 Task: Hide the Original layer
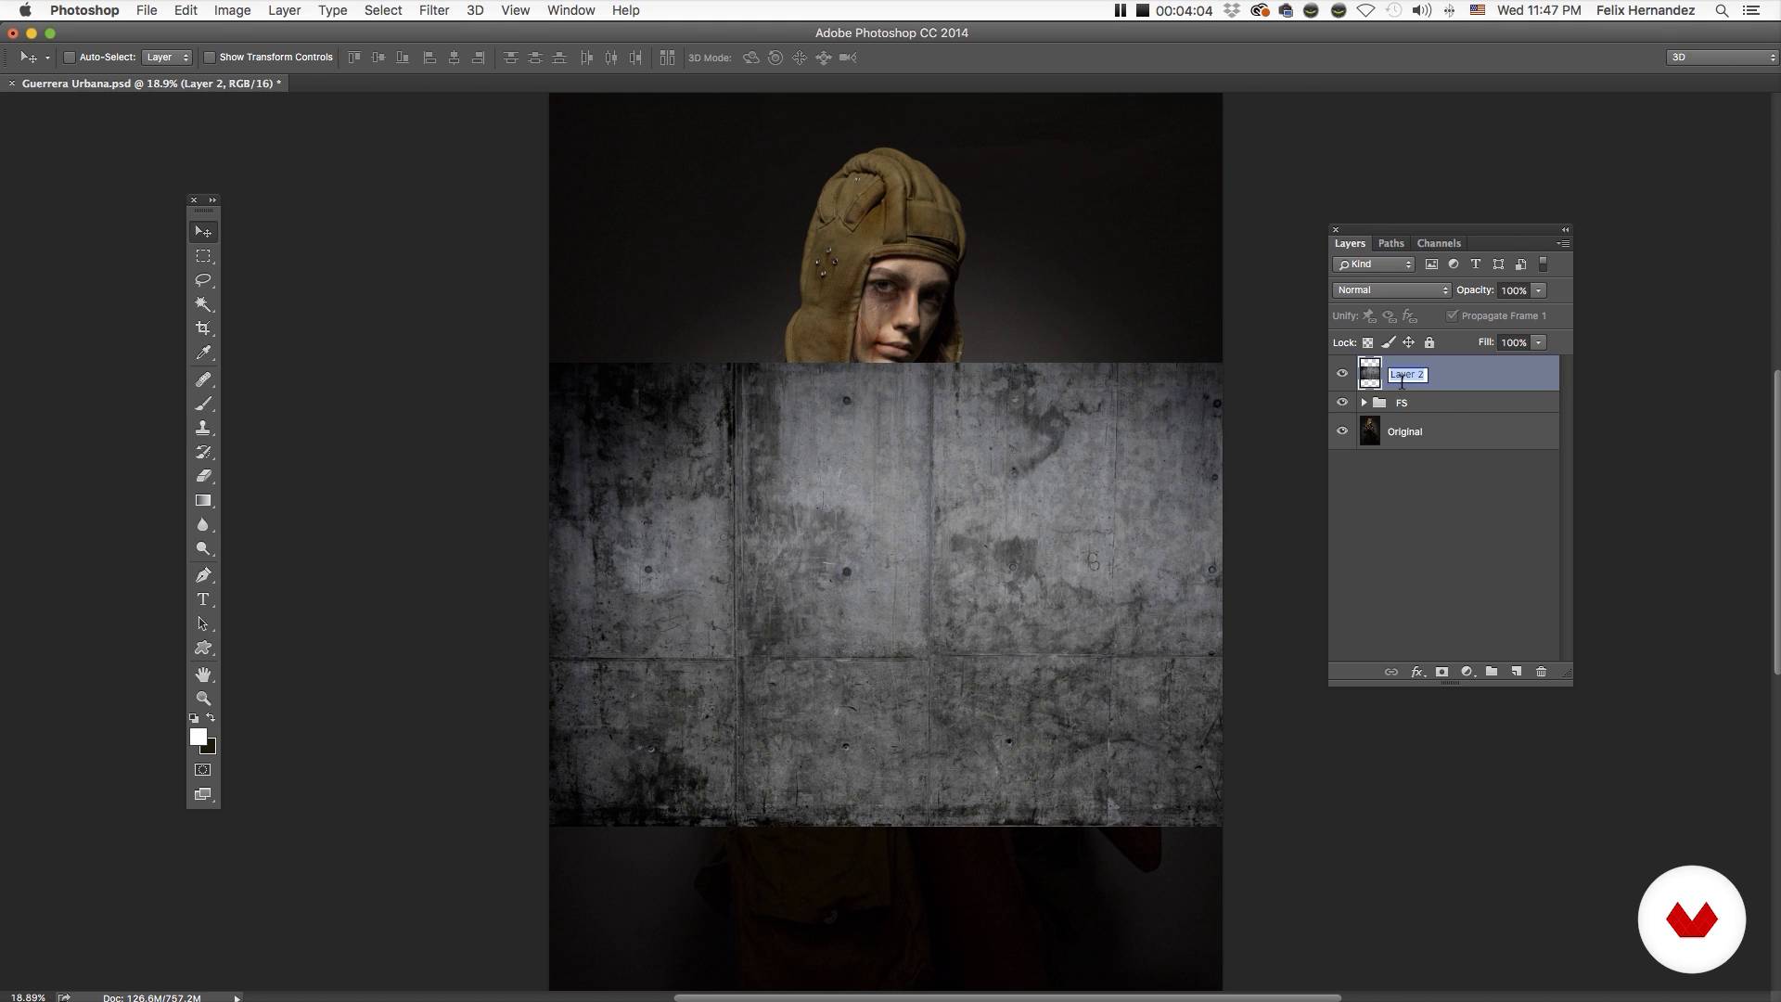1342,431
